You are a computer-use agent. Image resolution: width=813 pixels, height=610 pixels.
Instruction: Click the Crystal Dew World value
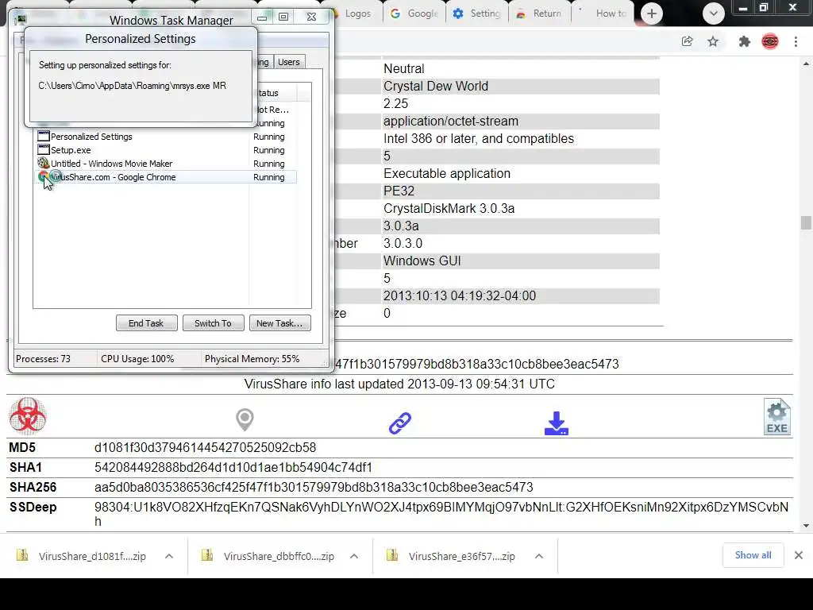436,86
